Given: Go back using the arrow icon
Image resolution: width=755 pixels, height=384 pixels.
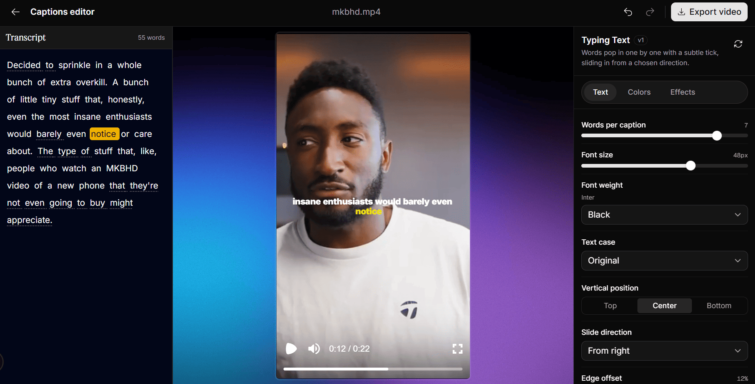Looking at the screenshot, I should pos(16,12).
